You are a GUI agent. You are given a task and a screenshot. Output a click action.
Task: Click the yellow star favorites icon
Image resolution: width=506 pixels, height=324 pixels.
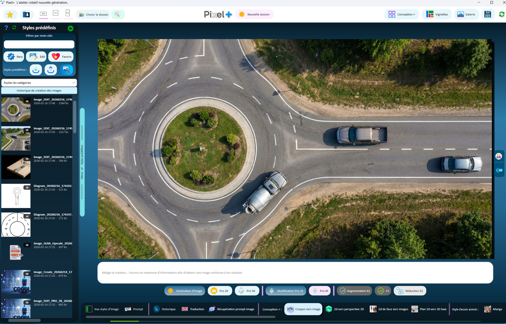pyautogui.click(x=10, y=14)
